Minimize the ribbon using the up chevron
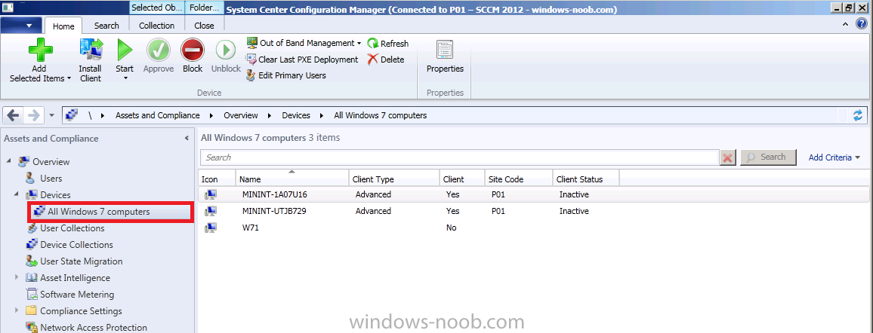The width and height of the screenshot is (873, 333). click(845, 24)
